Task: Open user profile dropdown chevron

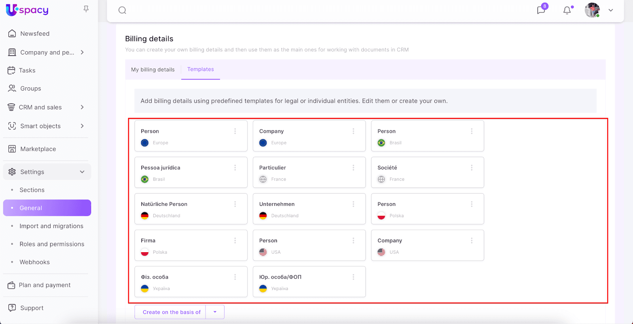Action: [610, 10]
